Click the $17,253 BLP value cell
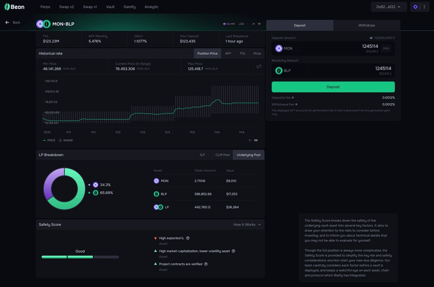 232,194
